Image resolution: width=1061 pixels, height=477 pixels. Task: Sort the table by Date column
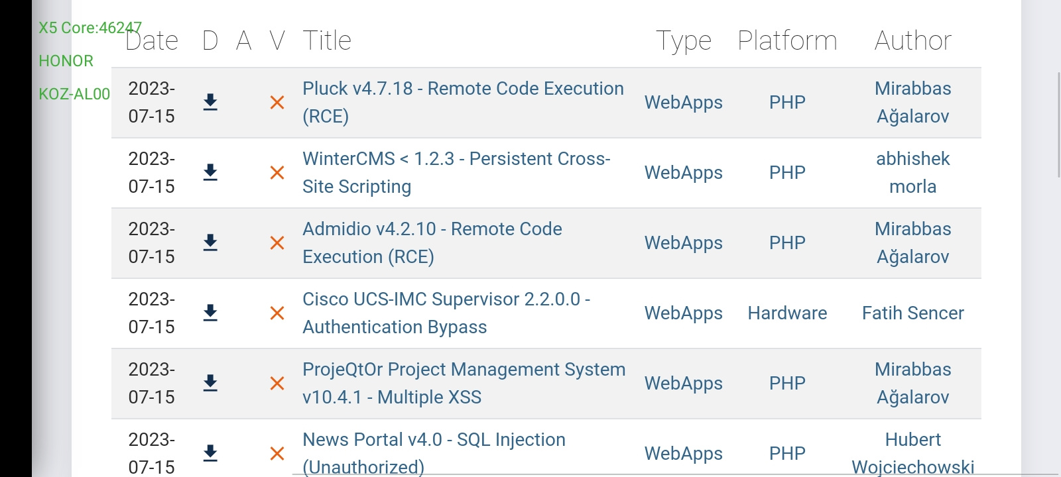152,40
